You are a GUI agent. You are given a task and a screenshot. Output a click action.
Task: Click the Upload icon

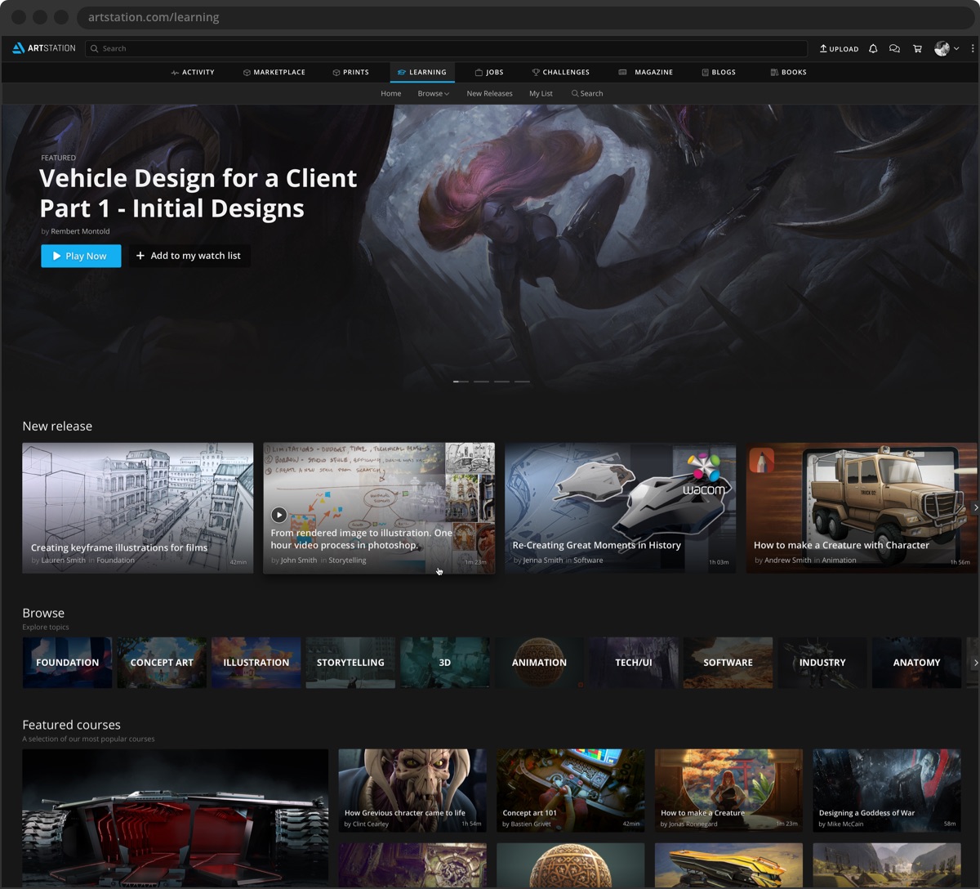tap(839, 49)
